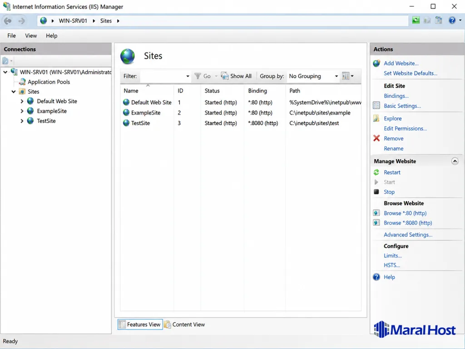Click the red X Remove icon
Viewport: 465px width, 349px height.
click(376, 138)
